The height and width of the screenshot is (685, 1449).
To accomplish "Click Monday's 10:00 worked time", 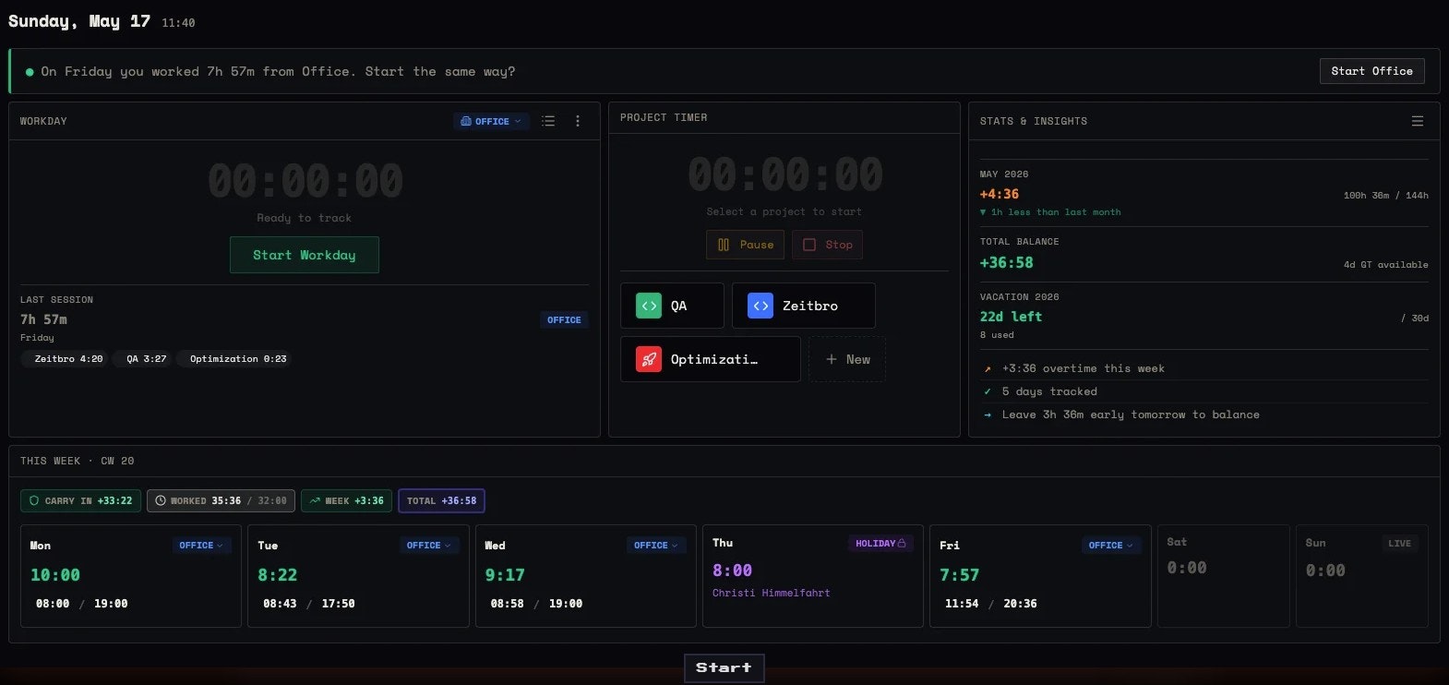I will click(55, 575).
